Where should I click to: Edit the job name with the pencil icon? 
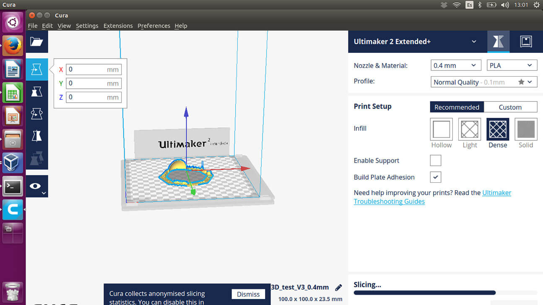click(x=338, y=287)
